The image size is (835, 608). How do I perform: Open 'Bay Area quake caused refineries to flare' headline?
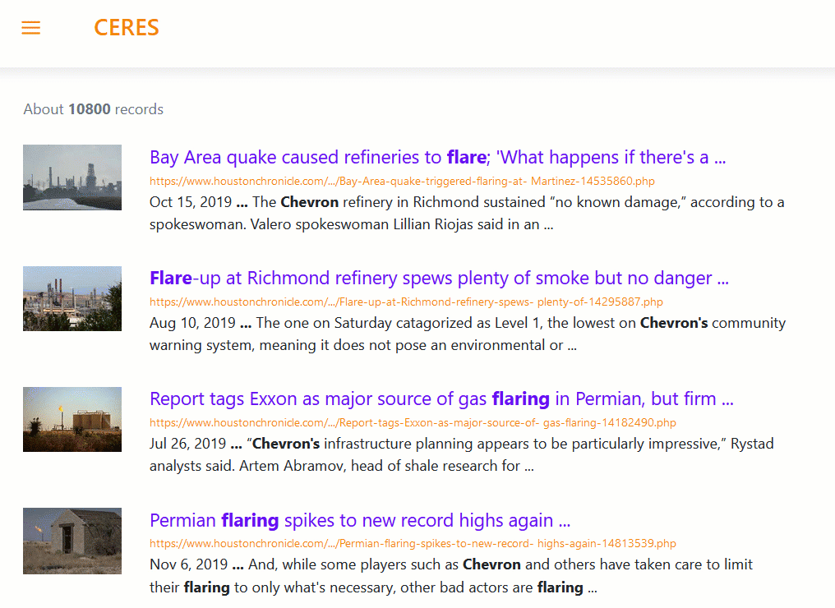click(x=438, y=157)
